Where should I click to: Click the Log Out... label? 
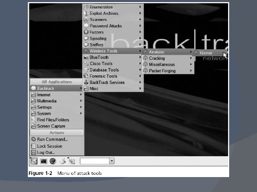tap(46, 153)
